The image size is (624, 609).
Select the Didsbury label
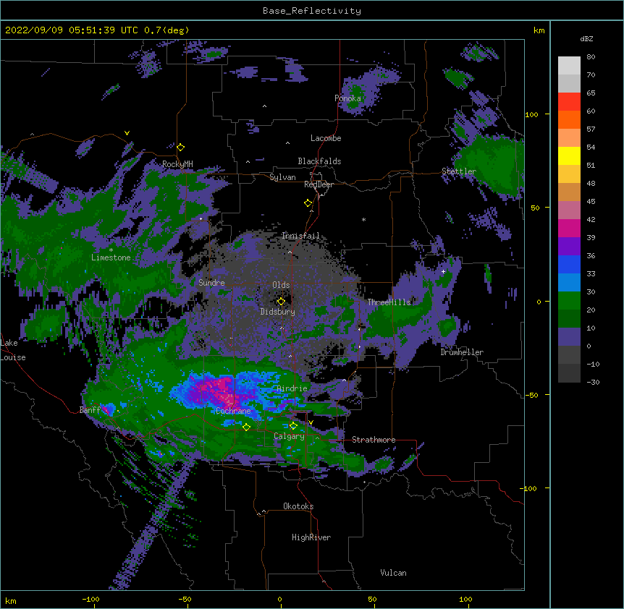277,312
